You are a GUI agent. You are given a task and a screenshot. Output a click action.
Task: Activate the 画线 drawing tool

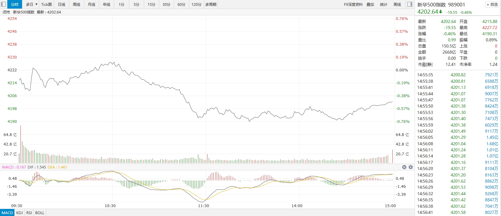397,4
